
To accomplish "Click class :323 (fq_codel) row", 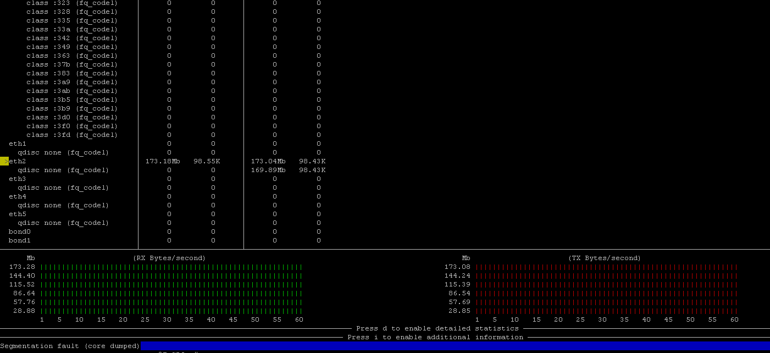I will (x=72, y=3).
